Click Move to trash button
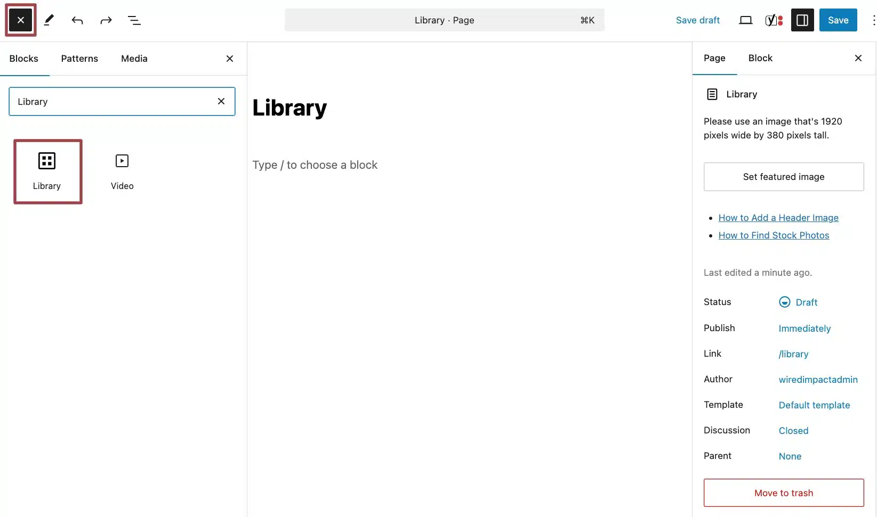The width and height of the screenshot is (877, 517). tap(784, 493)
